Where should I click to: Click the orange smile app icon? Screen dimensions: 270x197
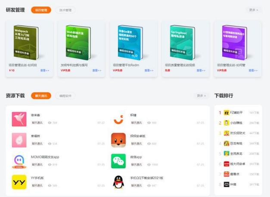click(x=118, y=119)
